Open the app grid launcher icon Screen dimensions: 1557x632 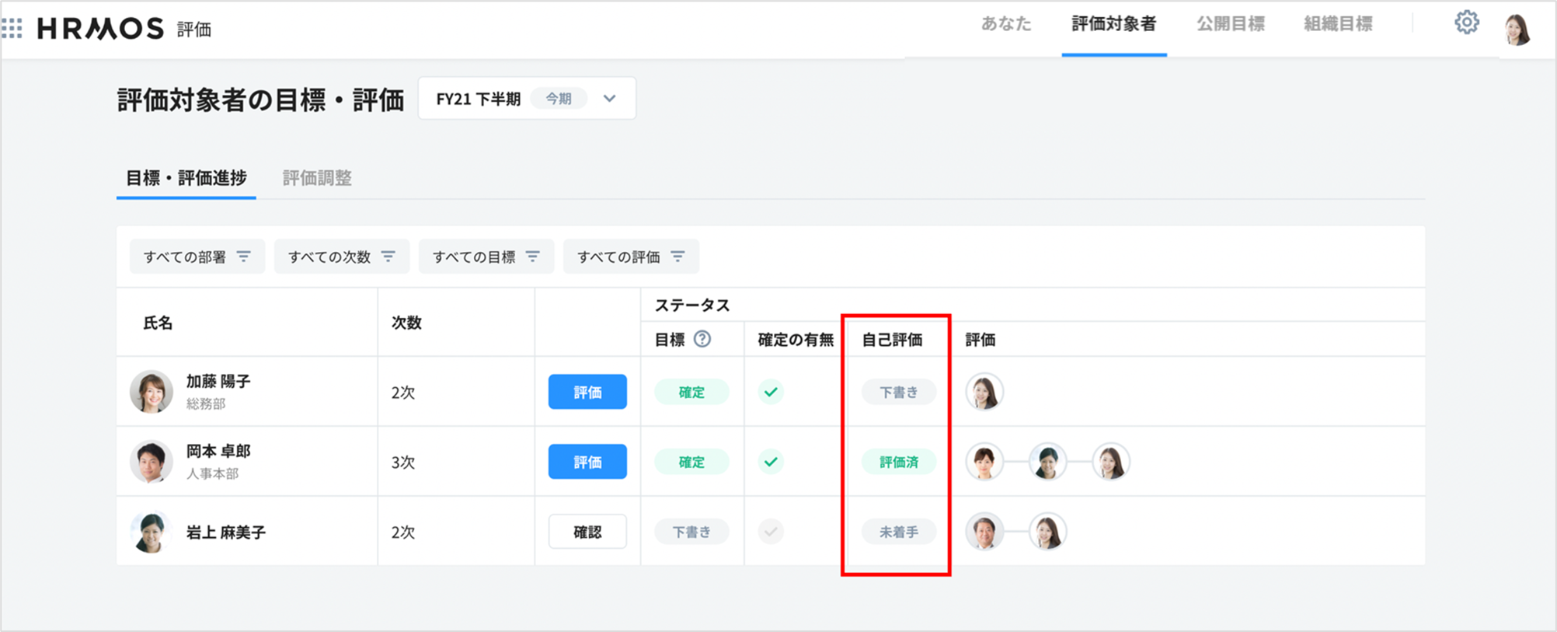12,29
